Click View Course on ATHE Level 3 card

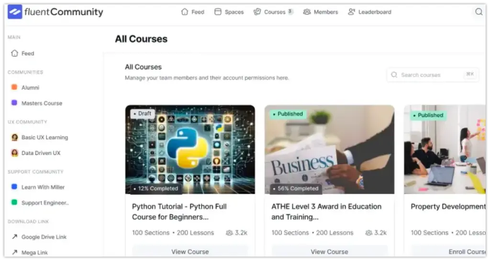(329, 251)
